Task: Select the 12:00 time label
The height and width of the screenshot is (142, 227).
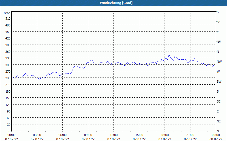Action: 114,135
